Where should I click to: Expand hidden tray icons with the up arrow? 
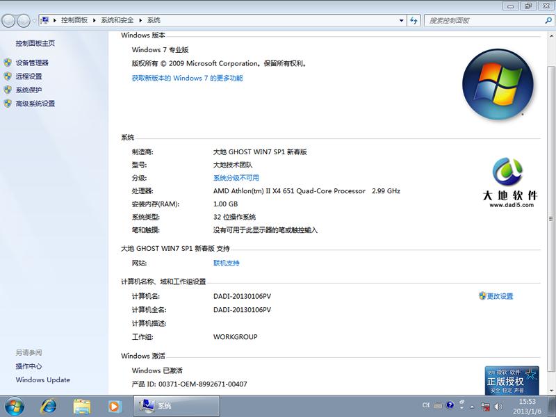[471, 406]
